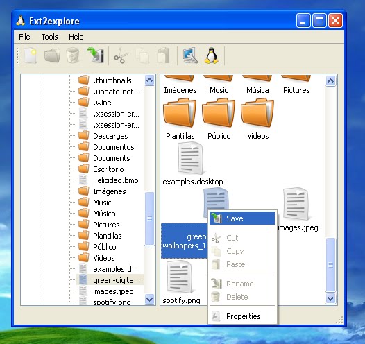Select Escritorio in the folder tree
Screen dimensions: 365x344
[x=108, y=169]
